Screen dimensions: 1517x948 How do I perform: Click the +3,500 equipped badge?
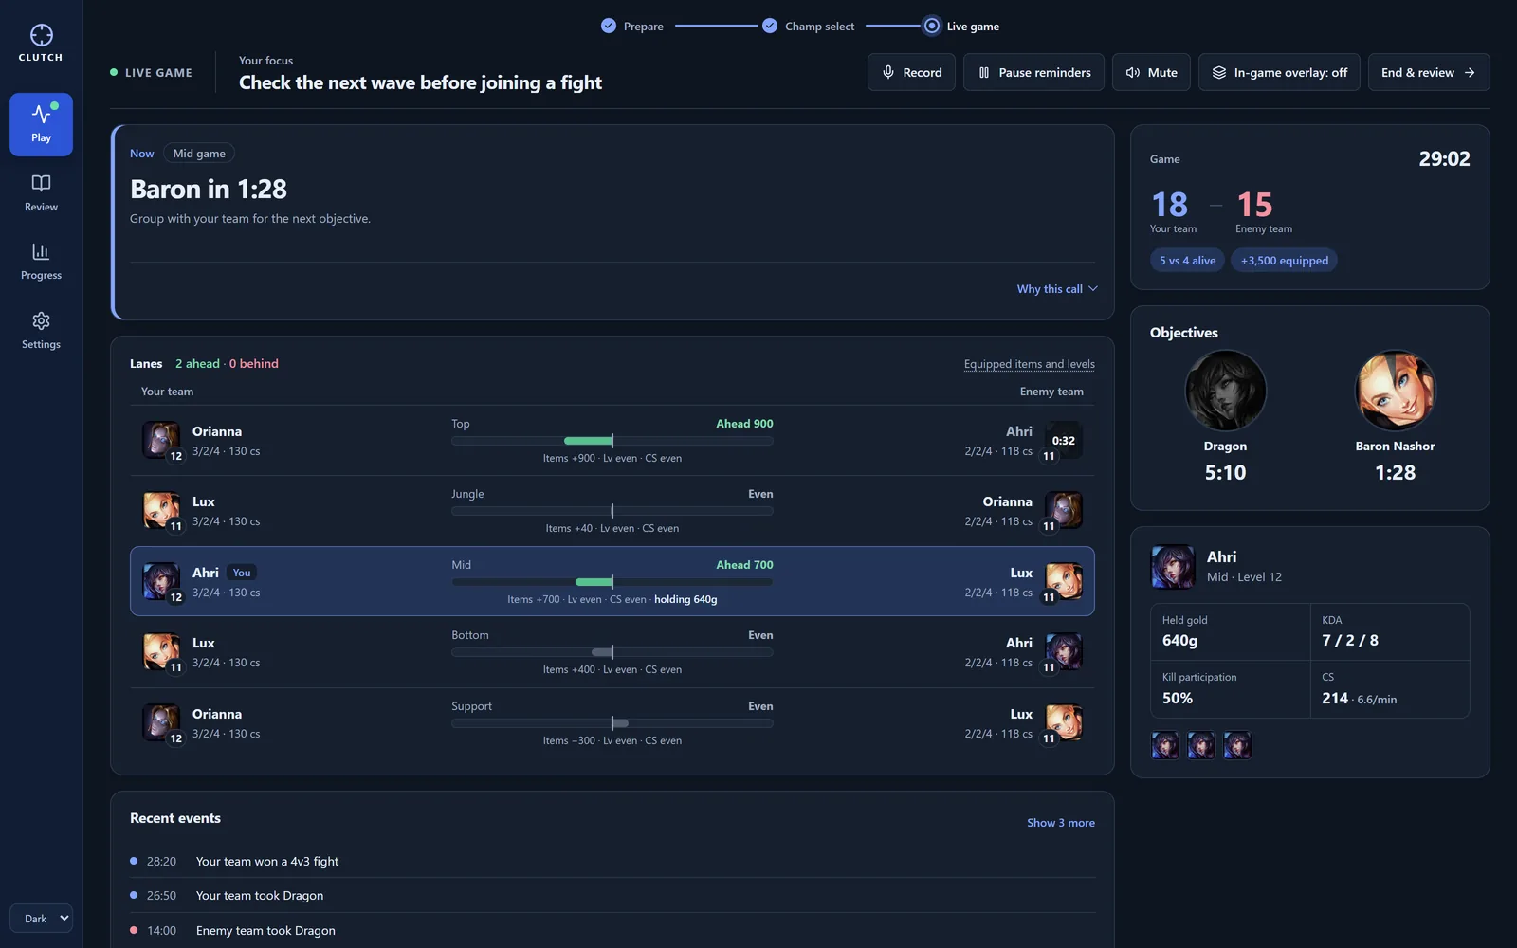coord(1284,261)
